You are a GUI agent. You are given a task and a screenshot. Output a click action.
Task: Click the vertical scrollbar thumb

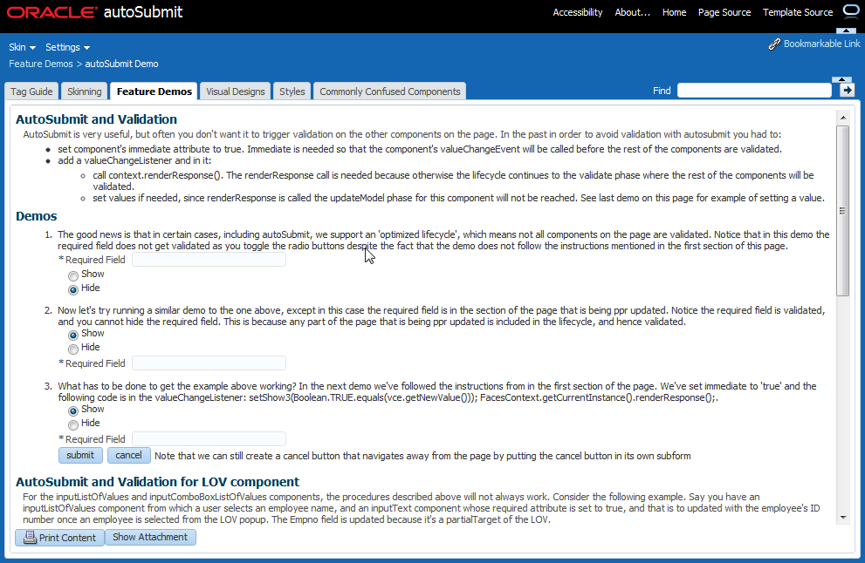point(843,210)
